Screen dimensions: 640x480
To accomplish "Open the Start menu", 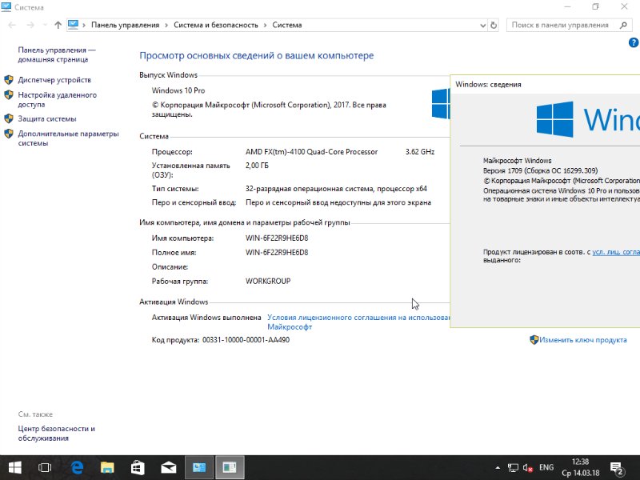I will [14, 467].
